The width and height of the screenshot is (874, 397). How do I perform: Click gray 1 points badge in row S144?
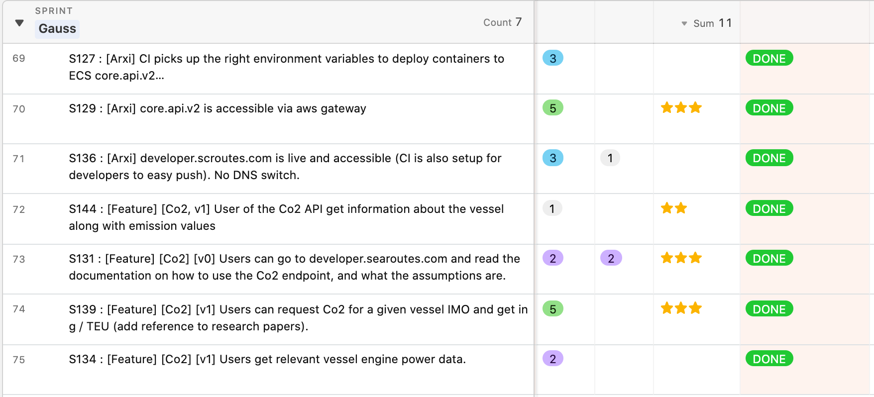(552, 208)
